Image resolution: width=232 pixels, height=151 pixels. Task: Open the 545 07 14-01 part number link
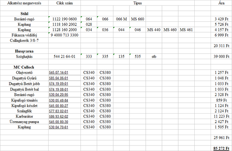click(x=59, y=73)
